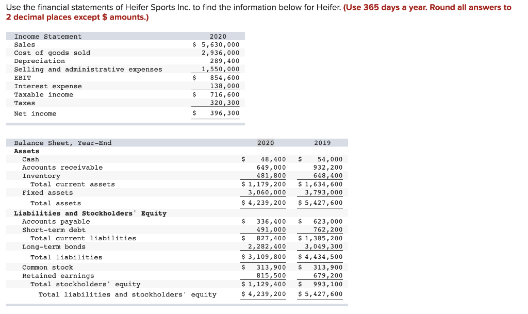The image size is (528, 314).
Task: Select the 2019 Fixed assets value 3,793,000
Action: [x=323, y=192]
